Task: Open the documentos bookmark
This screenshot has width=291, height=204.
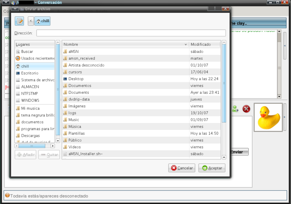Action: tap(35, 122)
